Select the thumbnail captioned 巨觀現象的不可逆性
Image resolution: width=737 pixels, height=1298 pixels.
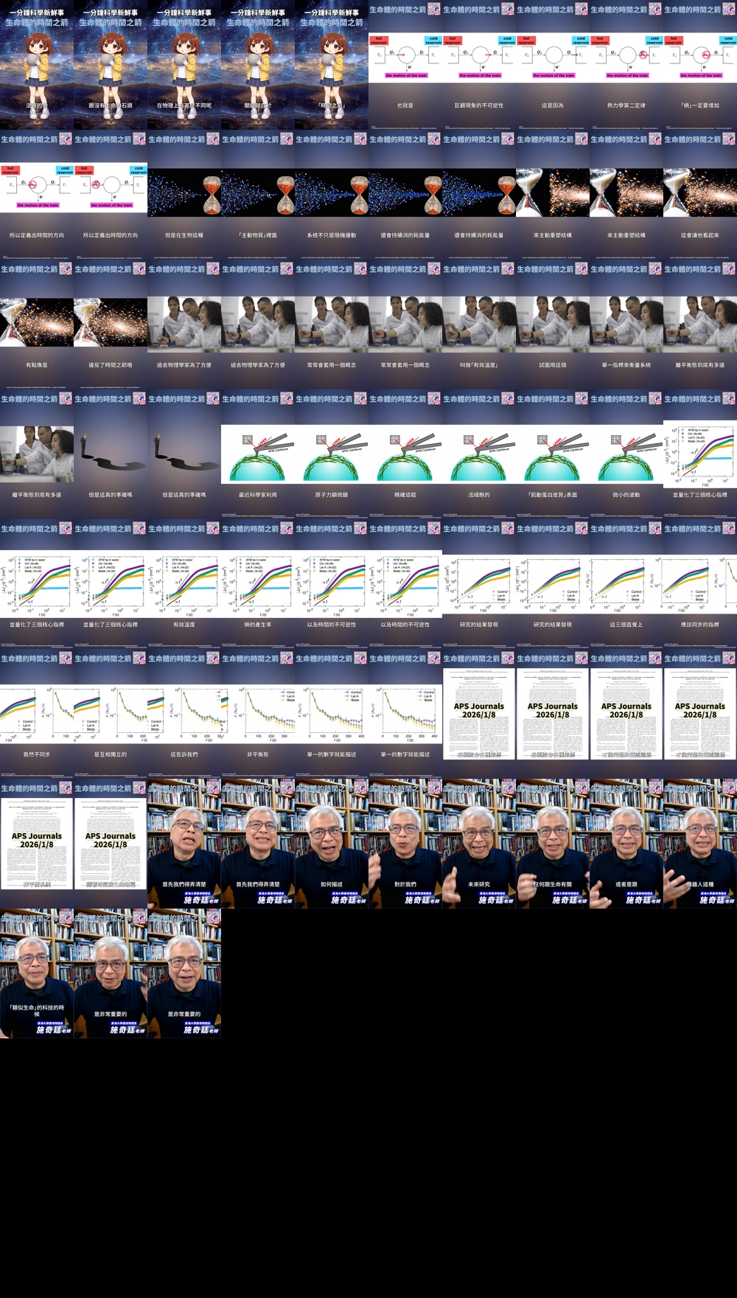click(x=479, y=65)
